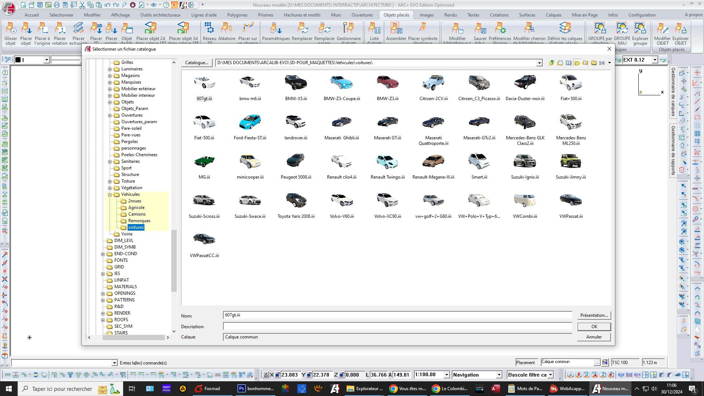Toggle the Y coordinate lock icon
Screen dimensions: 704x396
coord(309,375)
